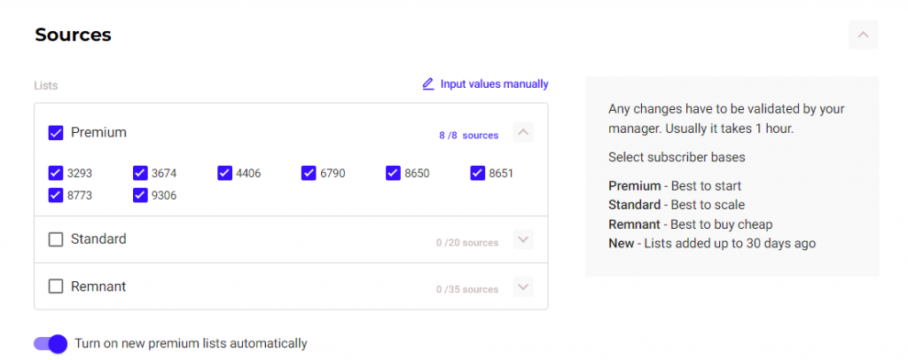
Task: Expand the Standard sources list
Action: [x=523, y=239]
